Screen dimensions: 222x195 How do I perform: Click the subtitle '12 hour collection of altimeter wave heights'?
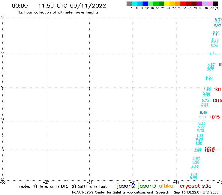(x=58, y=12)
